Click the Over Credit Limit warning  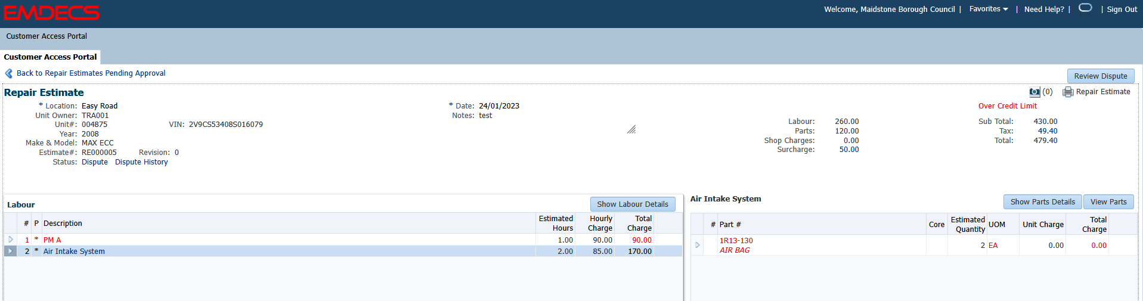pyautogui.click(x=1007, y=106)
